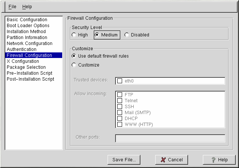Open Post-Installation Script section

(x=31, y=79)
